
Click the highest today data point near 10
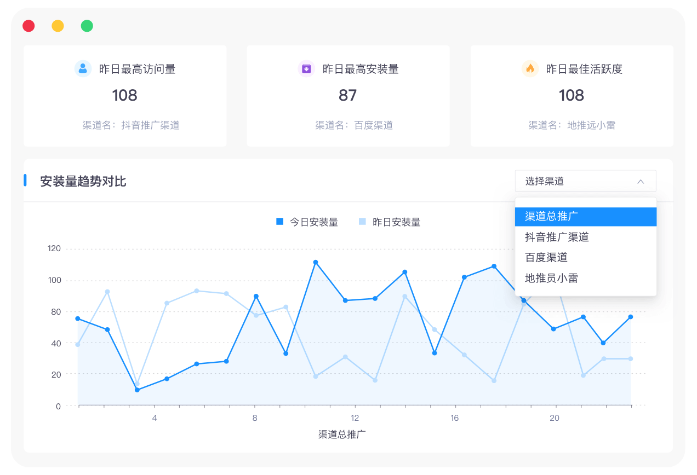(316, 262)
